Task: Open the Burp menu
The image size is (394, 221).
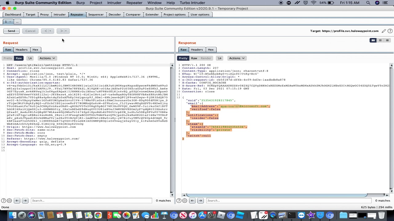Action: (80, 3)
